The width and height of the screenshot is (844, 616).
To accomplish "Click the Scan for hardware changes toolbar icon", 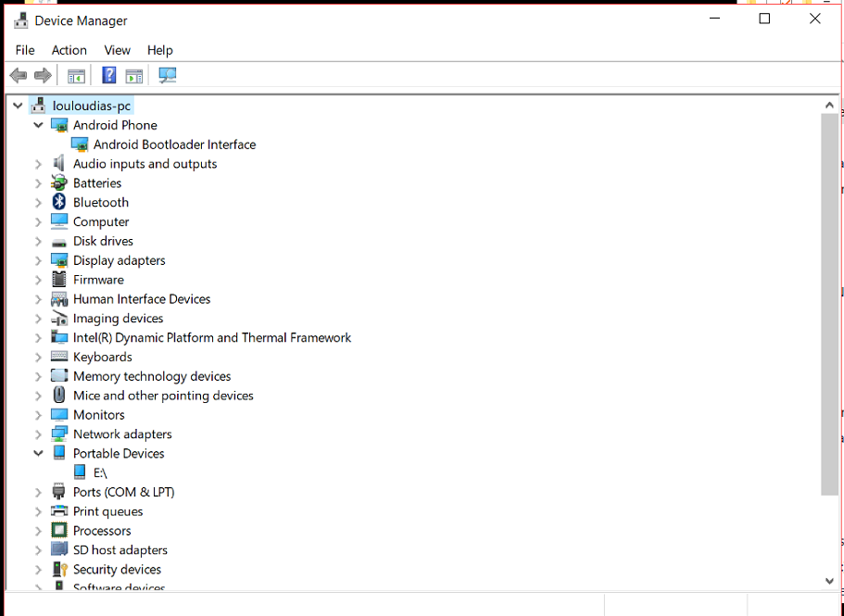I will pyautogui.click(x=168, y=76).
